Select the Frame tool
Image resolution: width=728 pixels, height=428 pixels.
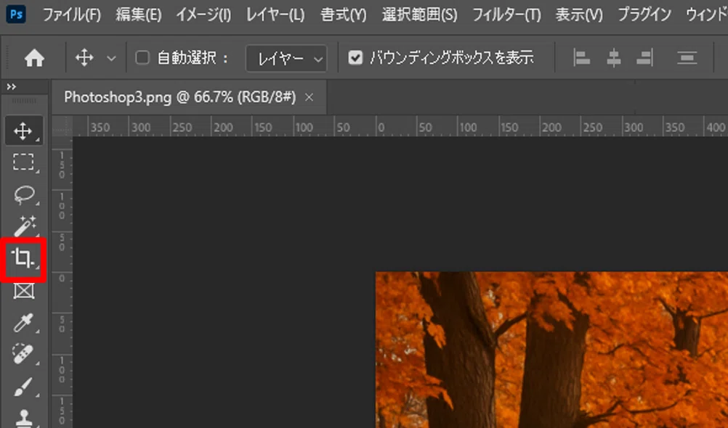click(24, 291)
